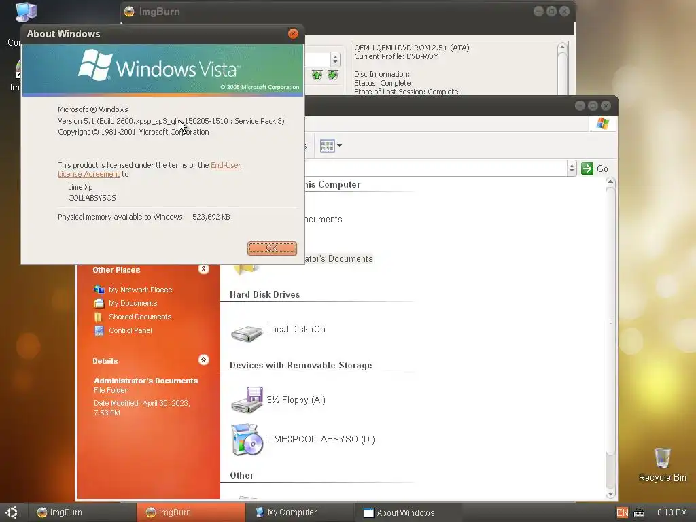Click the Shared Documents folder icon
Image resolution: width=696 pixels, height=522 pixels.
[x=99, y=317]
